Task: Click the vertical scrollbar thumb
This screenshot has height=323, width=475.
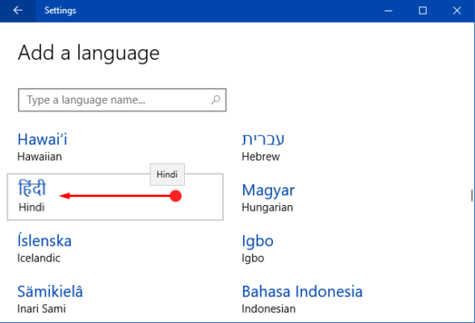Action: click(472, 195)
